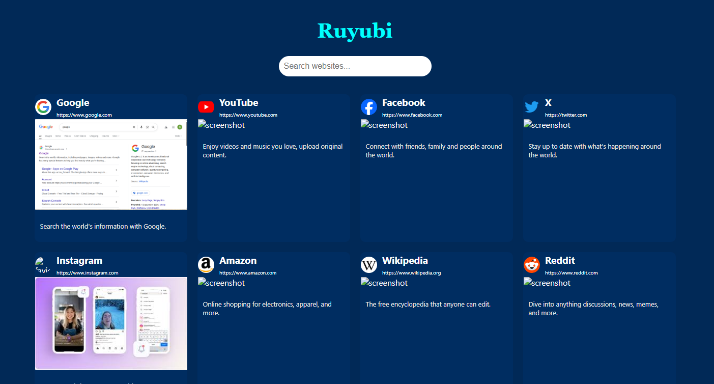
Task: Open the Instagram phones screenshot
Action: (x=111, y=323)
